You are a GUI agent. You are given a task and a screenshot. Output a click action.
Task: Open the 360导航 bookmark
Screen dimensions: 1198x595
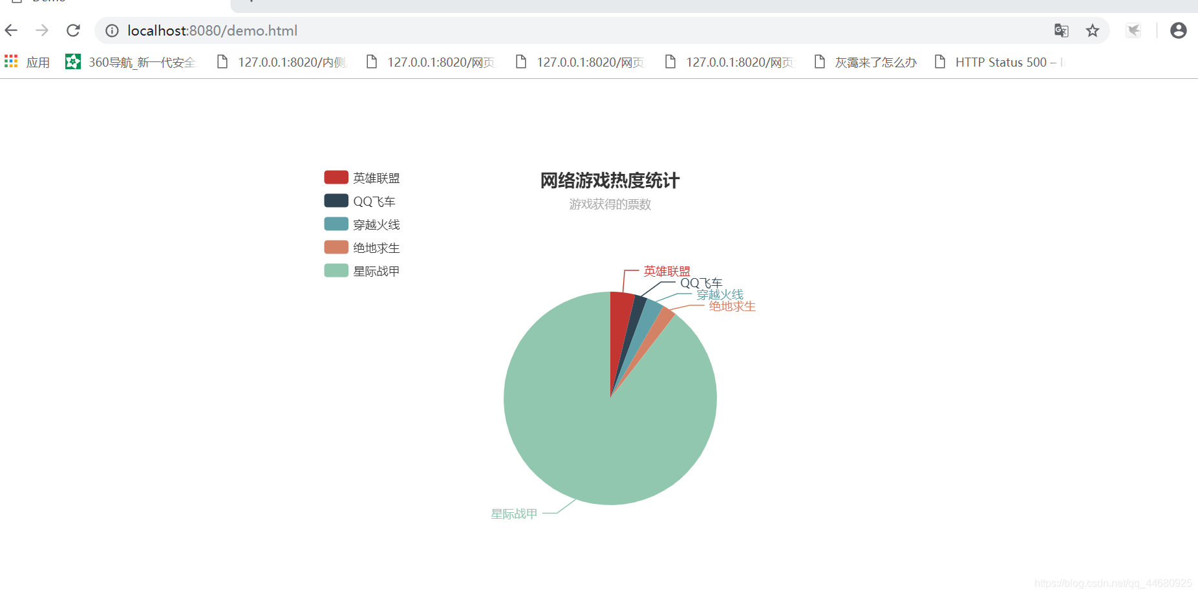click(x=131, y=62)
